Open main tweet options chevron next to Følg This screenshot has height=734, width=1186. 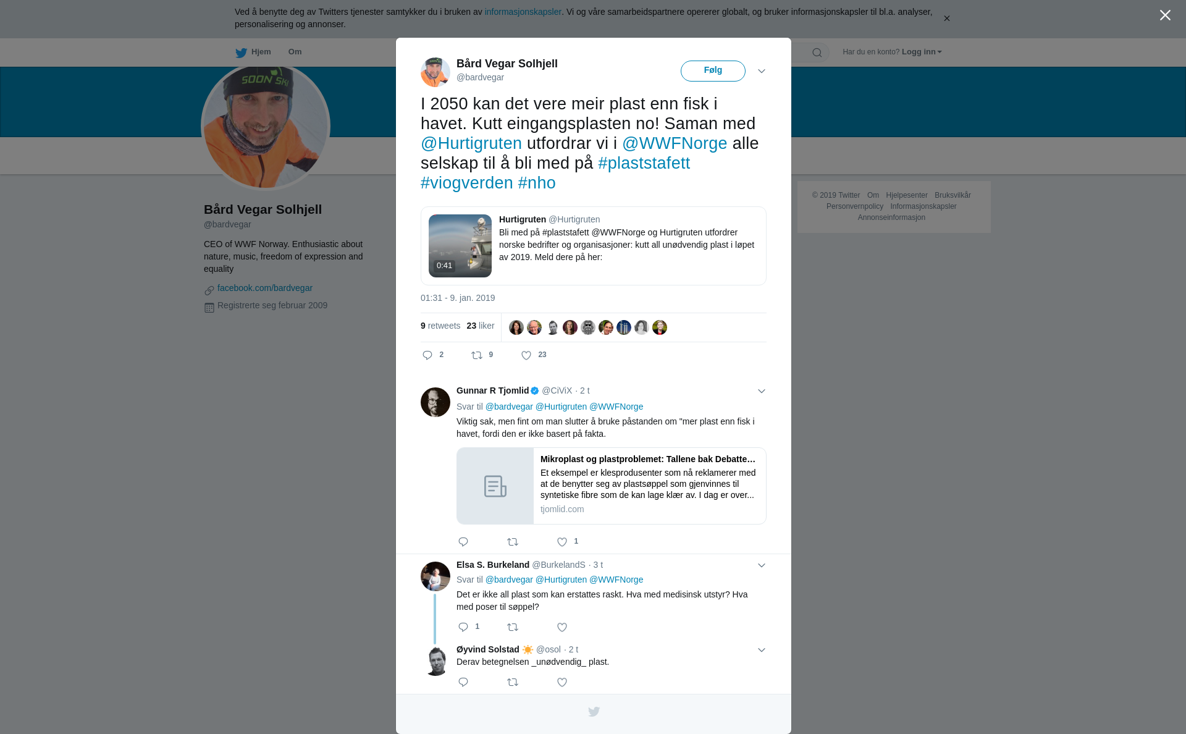762,71
